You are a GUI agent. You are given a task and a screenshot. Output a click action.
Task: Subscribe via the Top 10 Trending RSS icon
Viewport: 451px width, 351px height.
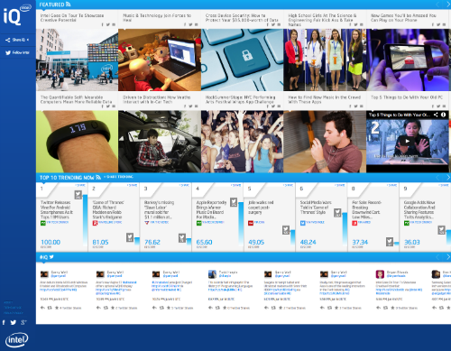[x=98, y=178]
